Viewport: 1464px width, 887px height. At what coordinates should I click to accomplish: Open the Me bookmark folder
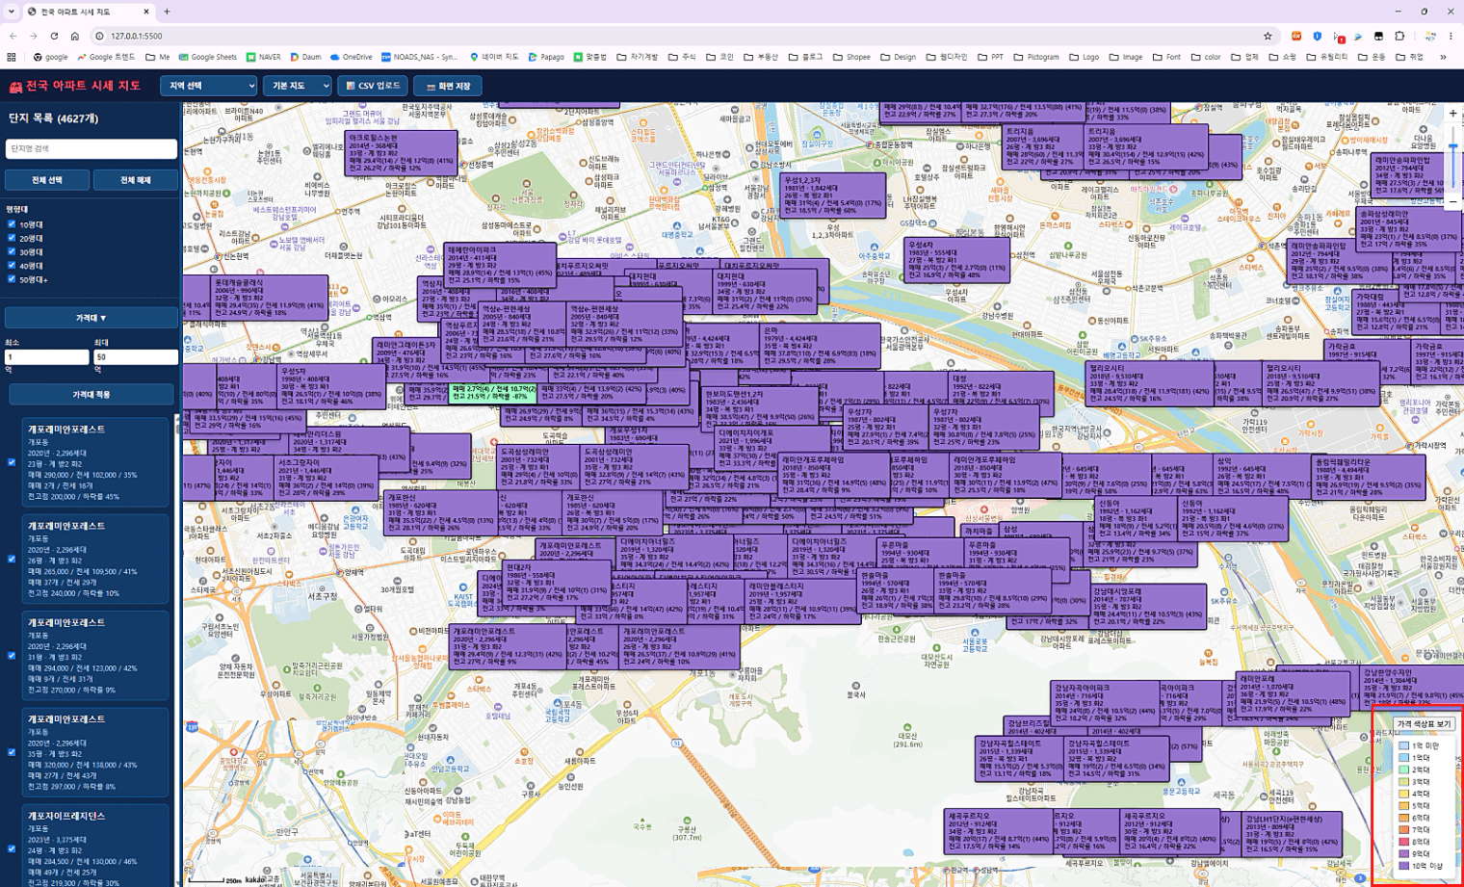point(158,57)
